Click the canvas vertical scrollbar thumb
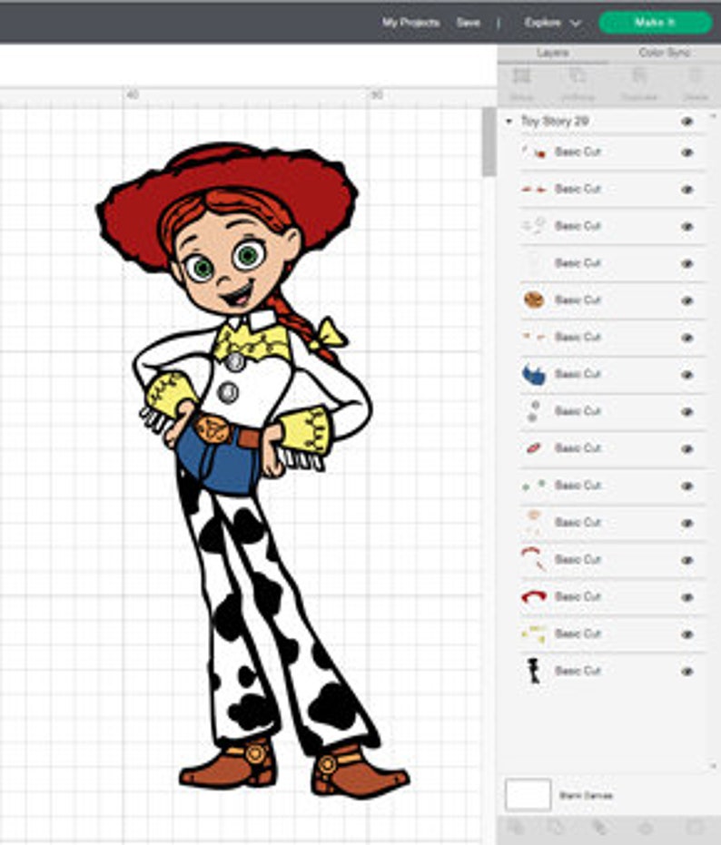Screen dimensions: 721x845 click(489, 142)
